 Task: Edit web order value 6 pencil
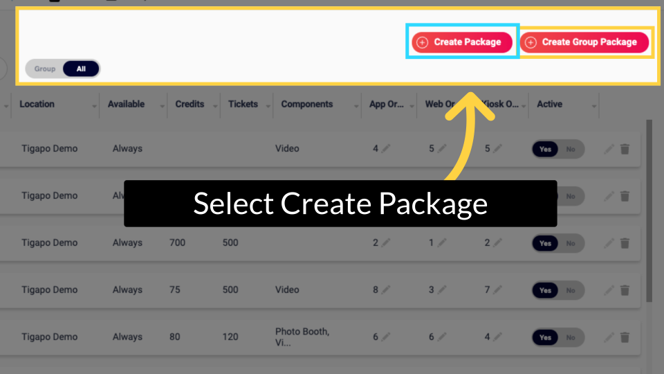pos(442,337)
